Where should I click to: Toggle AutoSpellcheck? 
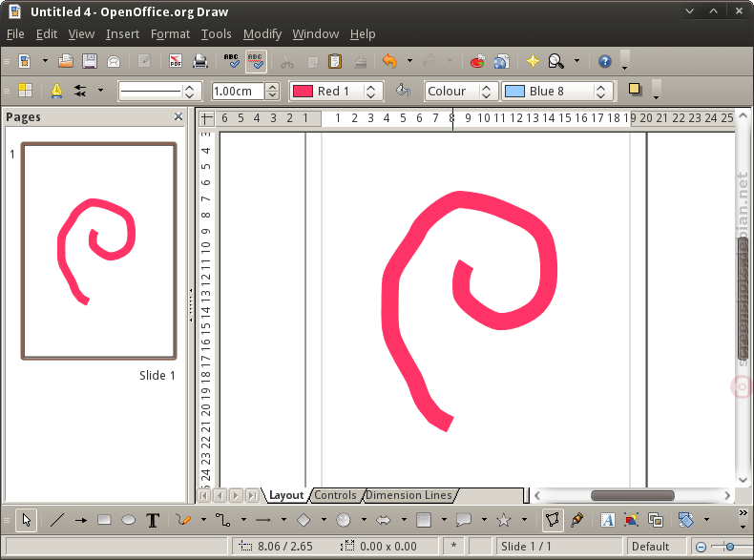256,61
